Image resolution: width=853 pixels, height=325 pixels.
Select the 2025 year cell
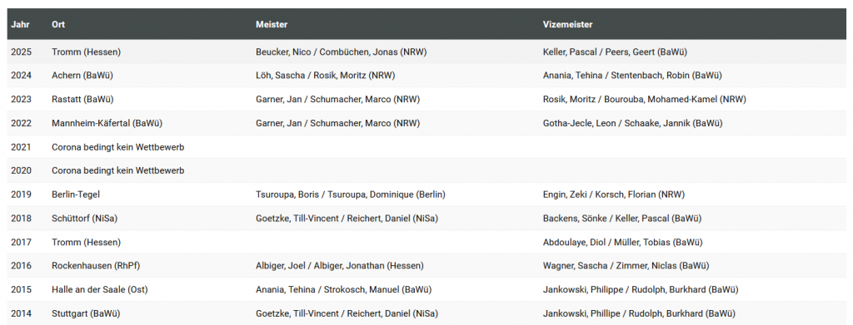point(21,52)
